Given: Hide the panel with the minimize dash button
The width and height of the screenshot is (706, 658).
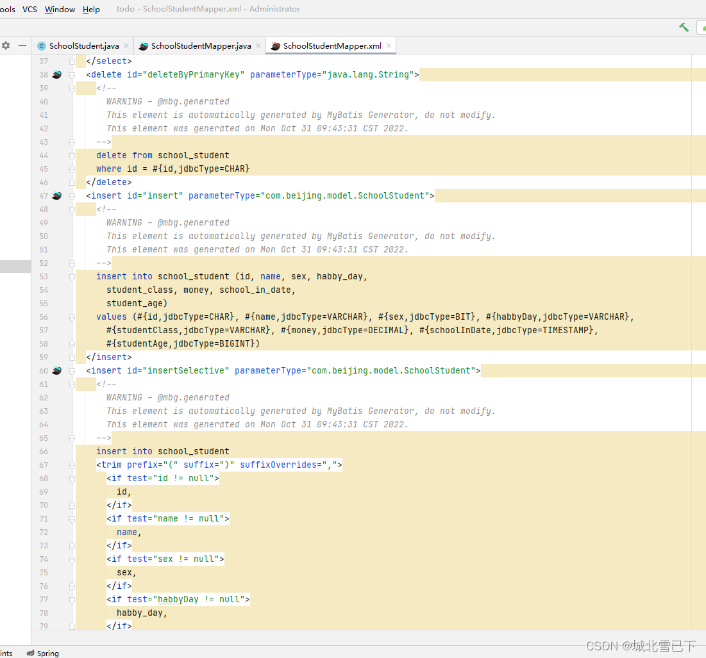Looking at the screenshot, I should (22, 45).
